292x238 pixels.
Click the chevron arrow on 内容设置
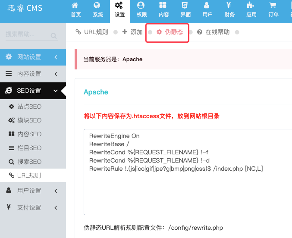coord(56,74)
